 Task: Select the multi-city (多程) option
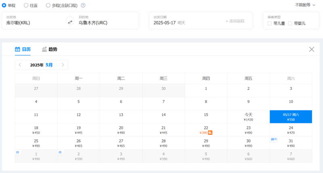(x=62, y=5)
